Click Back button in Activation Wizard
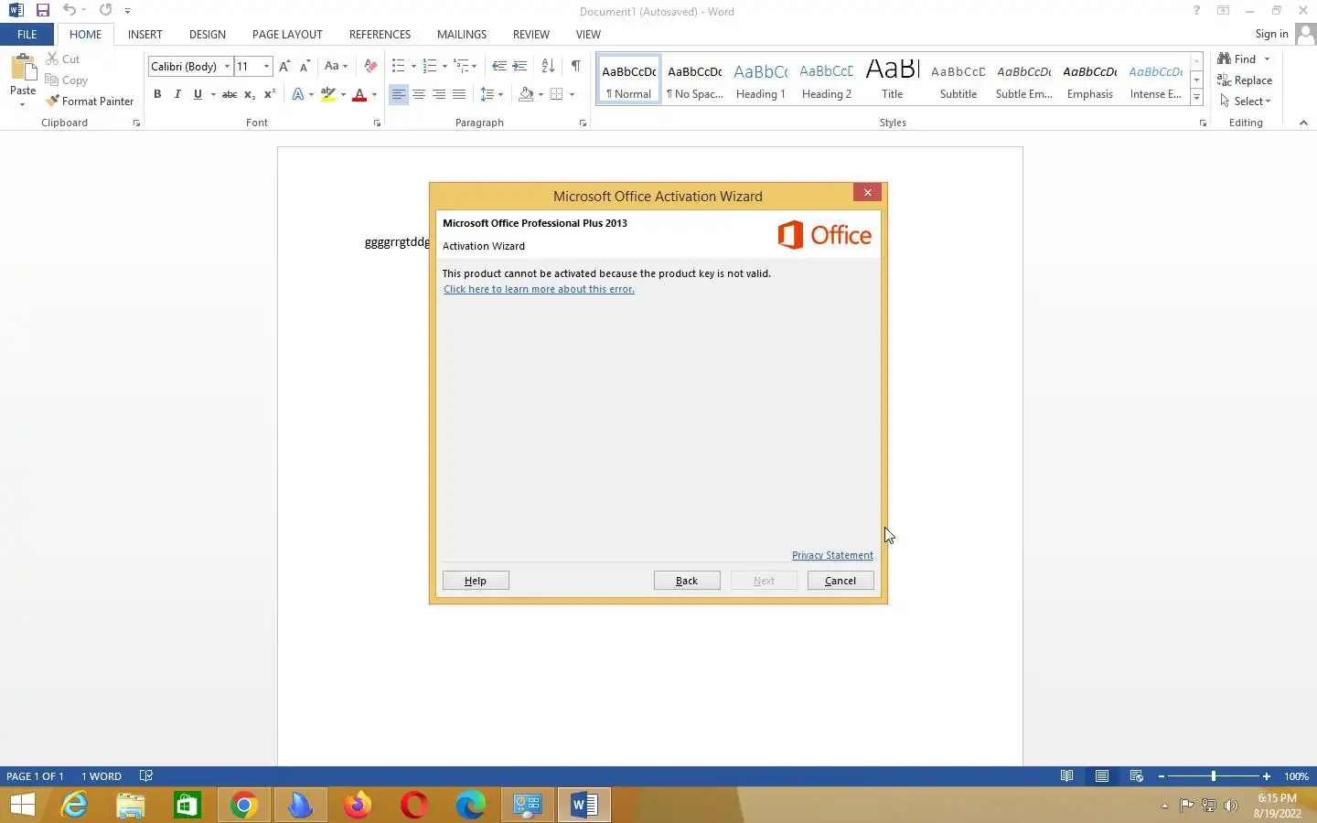The height and width of the screenshot is (823, 1317). click(x=687, y=581)
